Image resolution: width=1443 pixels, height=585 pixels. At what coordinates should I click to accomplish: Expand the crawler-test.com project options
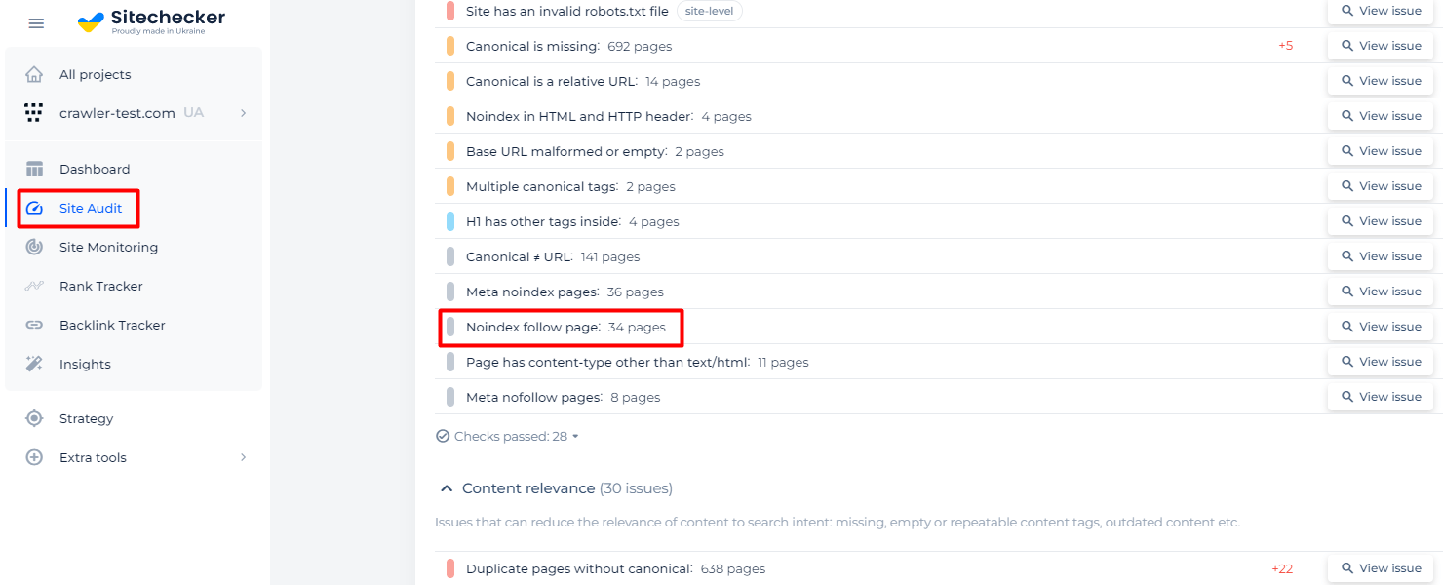[243, 113]
